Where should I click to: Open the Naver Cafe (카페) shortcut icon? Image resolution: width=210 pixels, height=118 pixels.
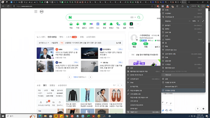point(78,24)
